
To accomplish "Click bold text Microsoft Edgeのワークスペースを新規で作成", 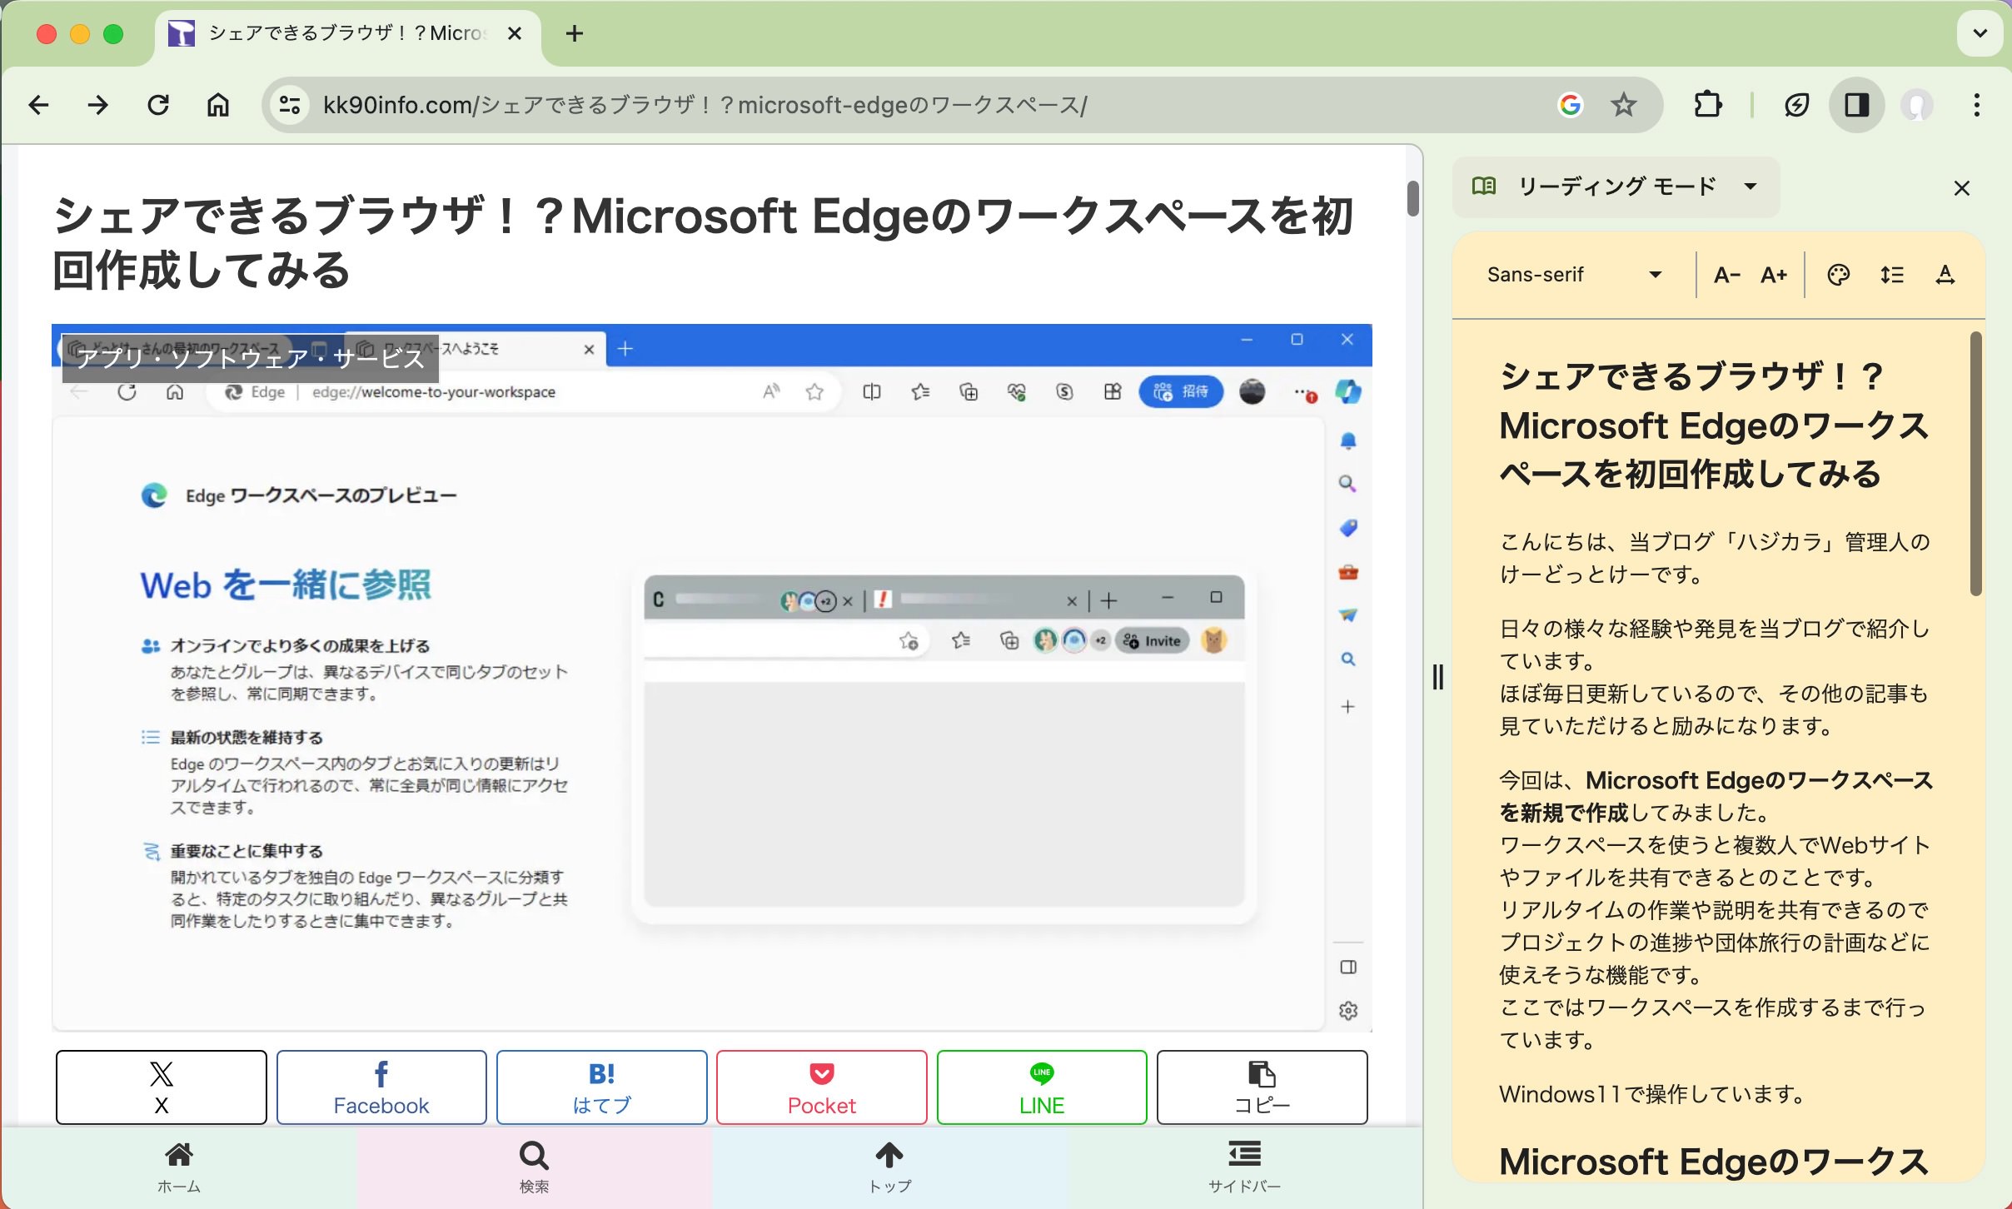I will click(1716, 796).
